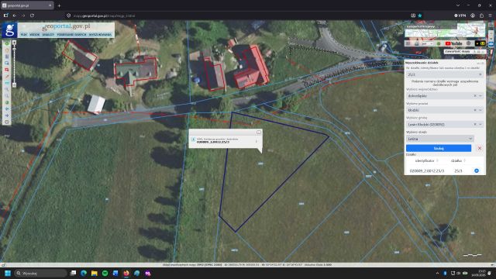Toggle the VPN indicator in browser toolbar

click(460, 15)
